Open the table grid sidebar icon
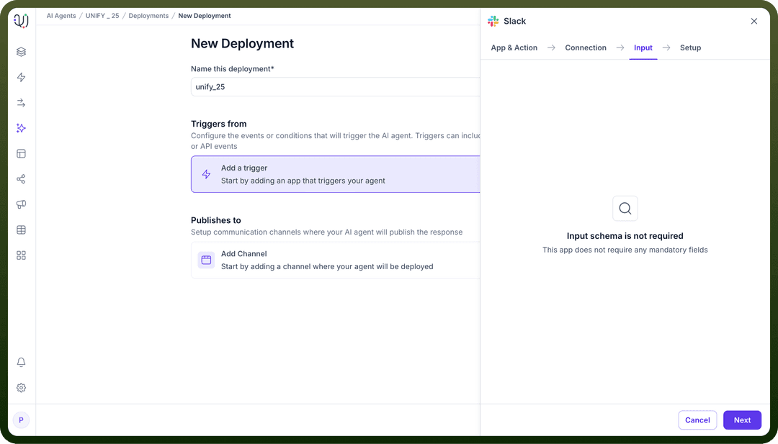This screenshot has height=444, width=778. [x=21, y=230]
